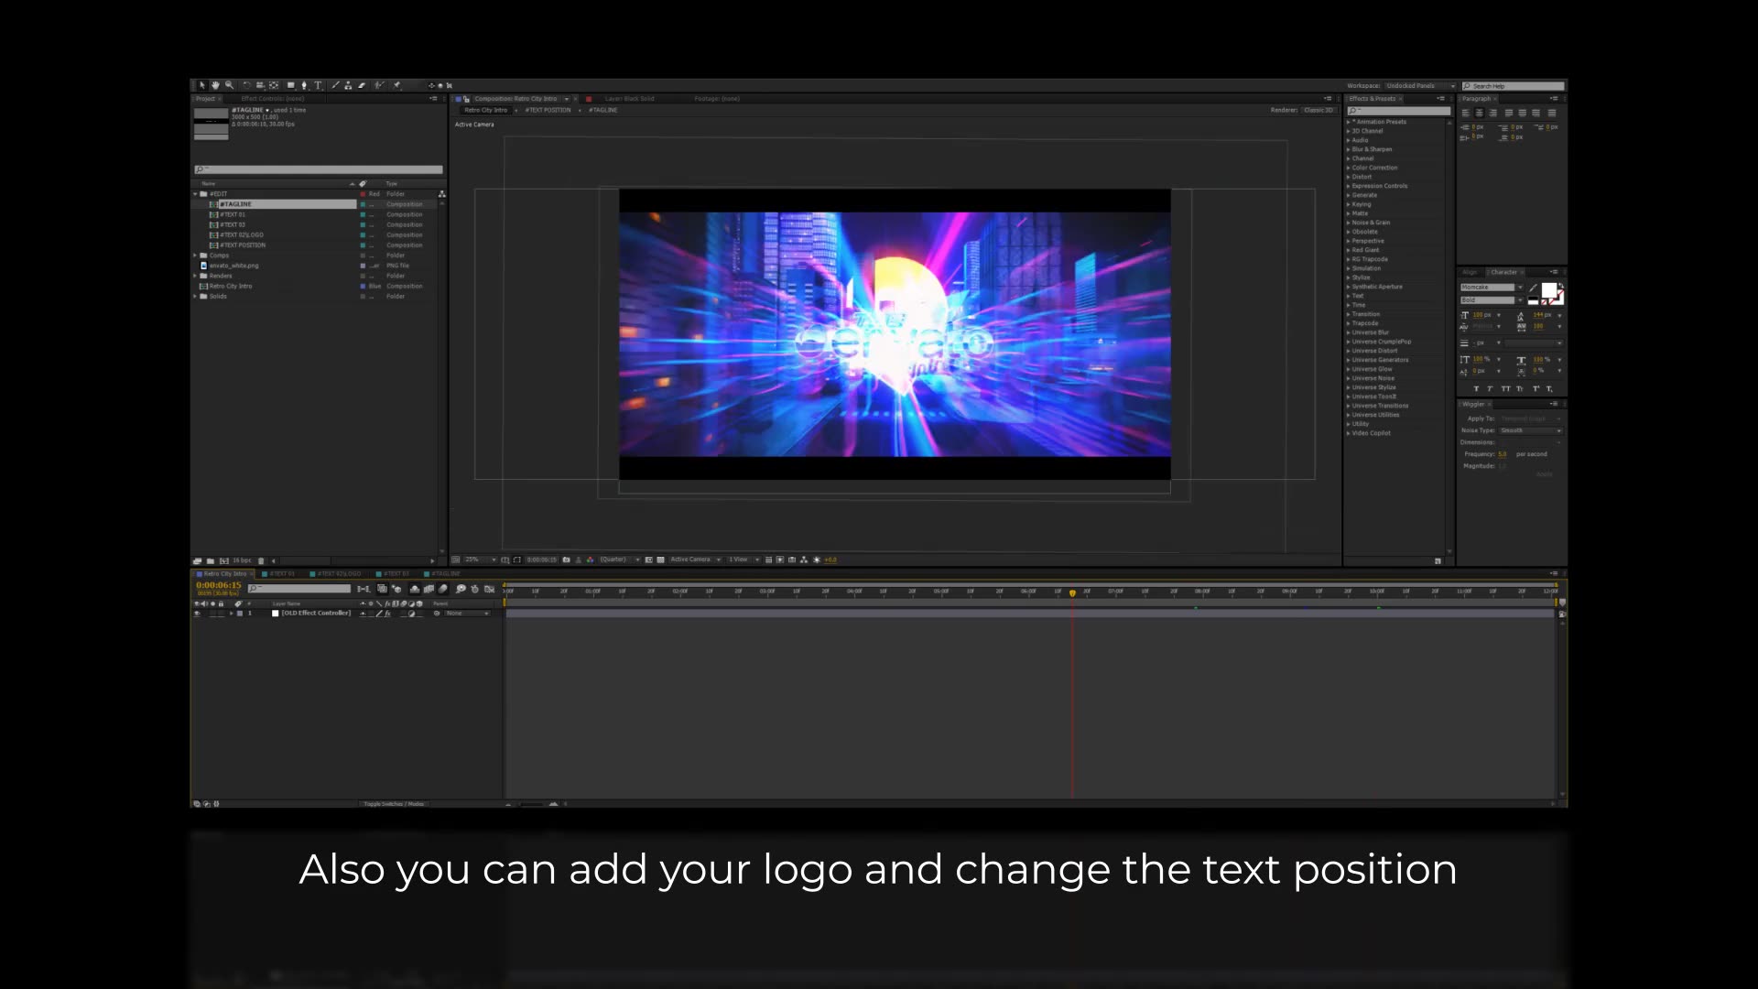Select the Roto Brush tool
This screenshot has width=1758, height=989.
379,85
